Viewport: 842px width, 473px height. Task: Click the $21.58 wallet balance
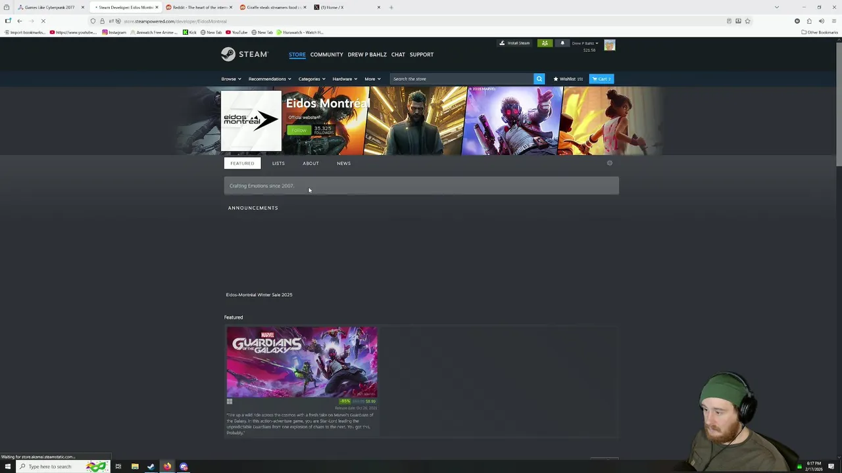pyautogui.click(x=589, y=50)
